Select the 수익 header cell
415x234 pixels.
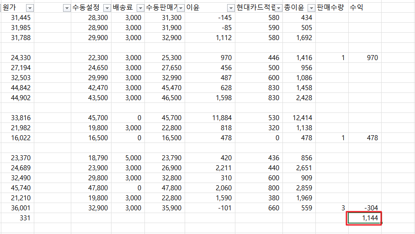365,8
